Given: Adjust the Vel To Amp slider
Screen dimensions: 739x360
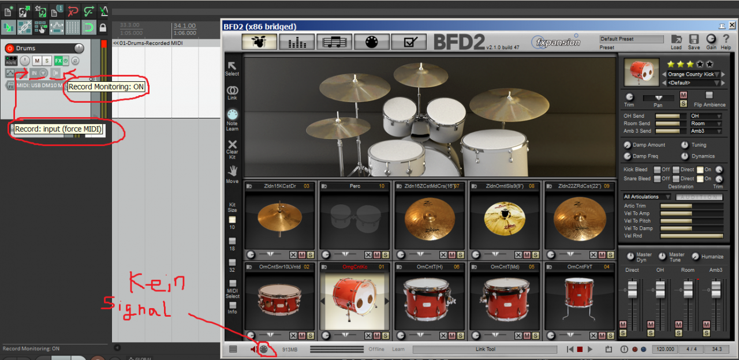Looking at the screenshot, I should [x=692, y=213].
